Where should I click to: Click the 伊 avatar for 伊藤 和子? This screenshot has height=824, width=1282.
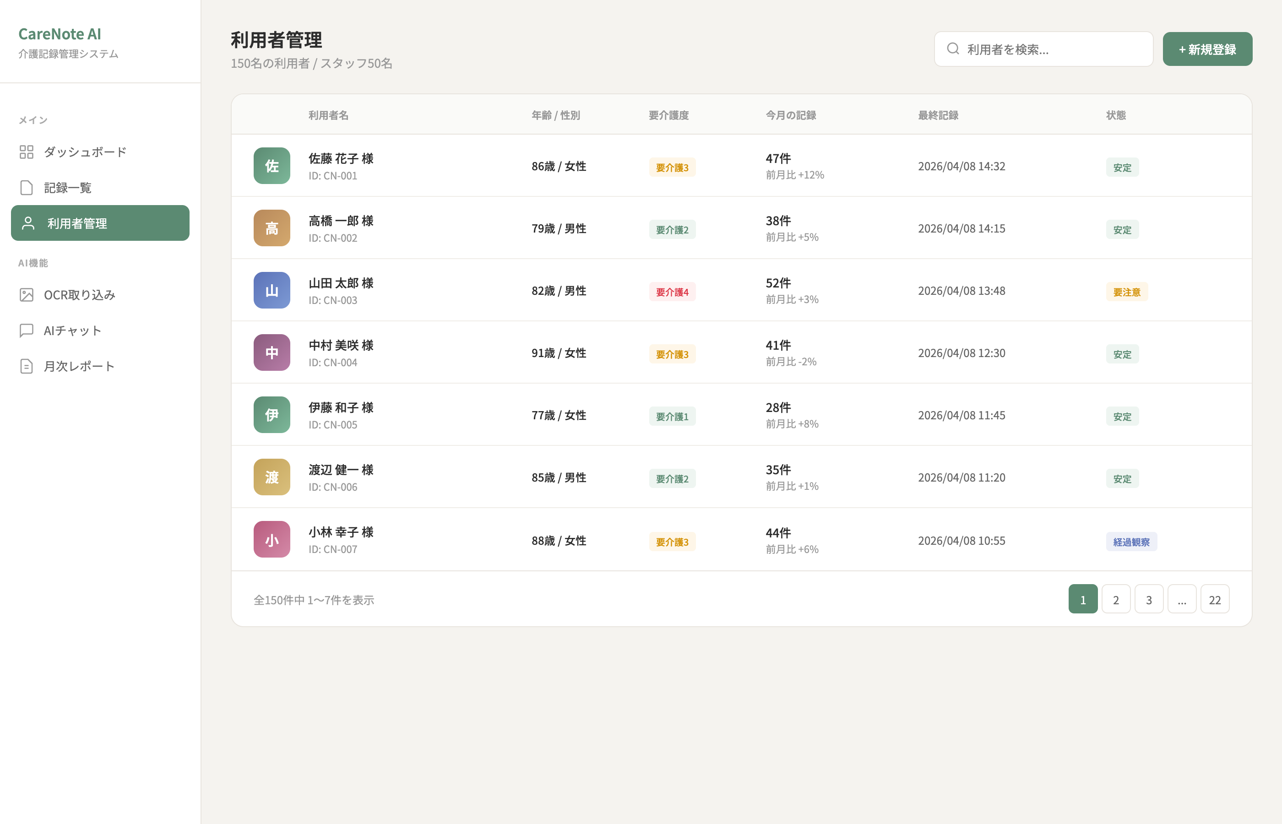[272, 415]
